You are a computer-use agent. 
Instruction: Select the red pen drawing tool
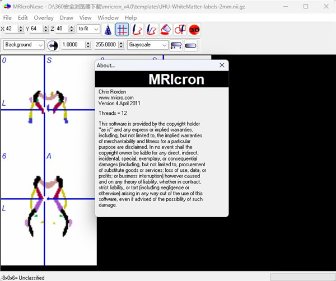click(x=137, y=29)
